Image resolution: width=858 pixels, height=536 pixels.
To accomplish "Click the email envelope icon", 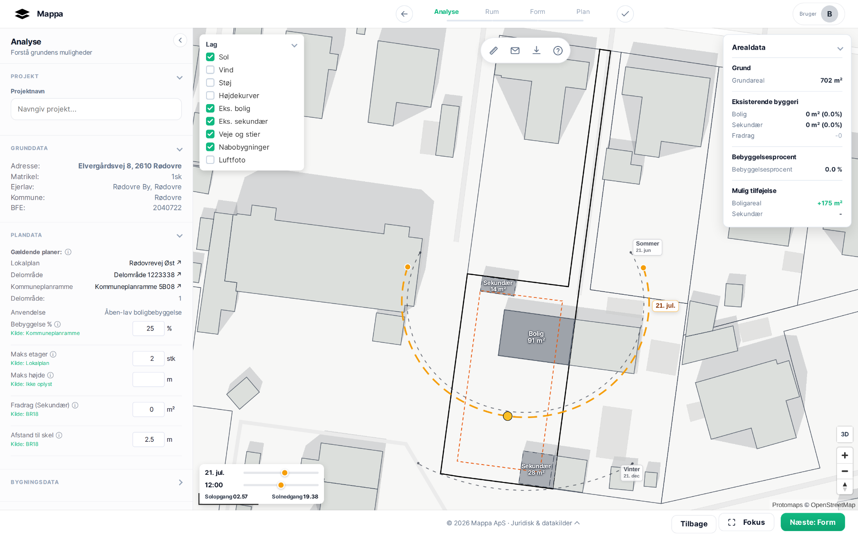I will [515, 50].
